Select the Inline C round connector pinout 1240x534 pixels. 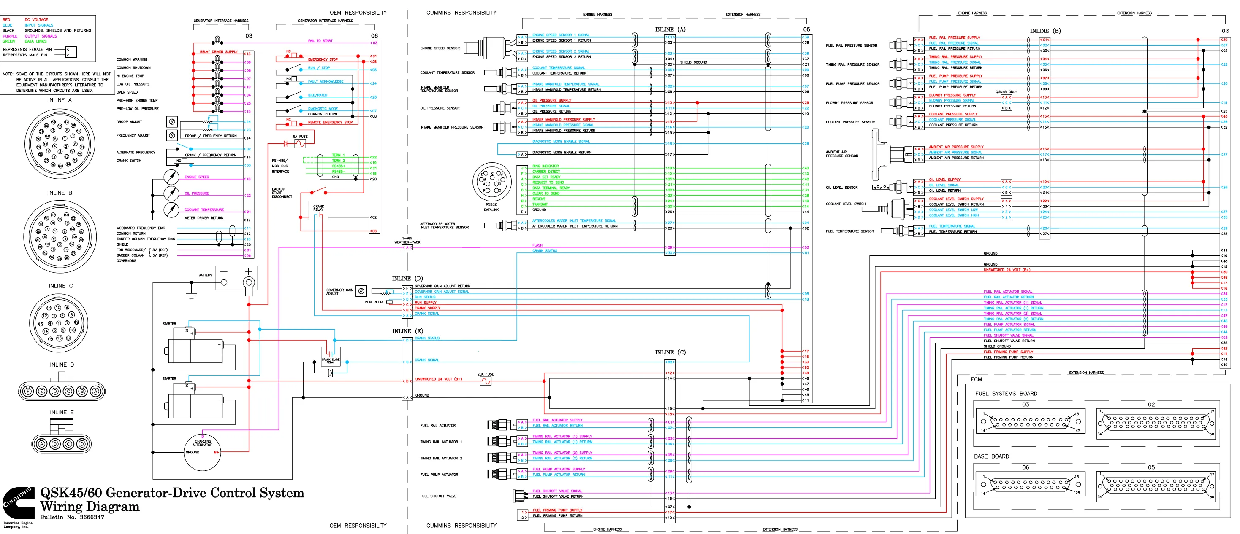(58, 323)
